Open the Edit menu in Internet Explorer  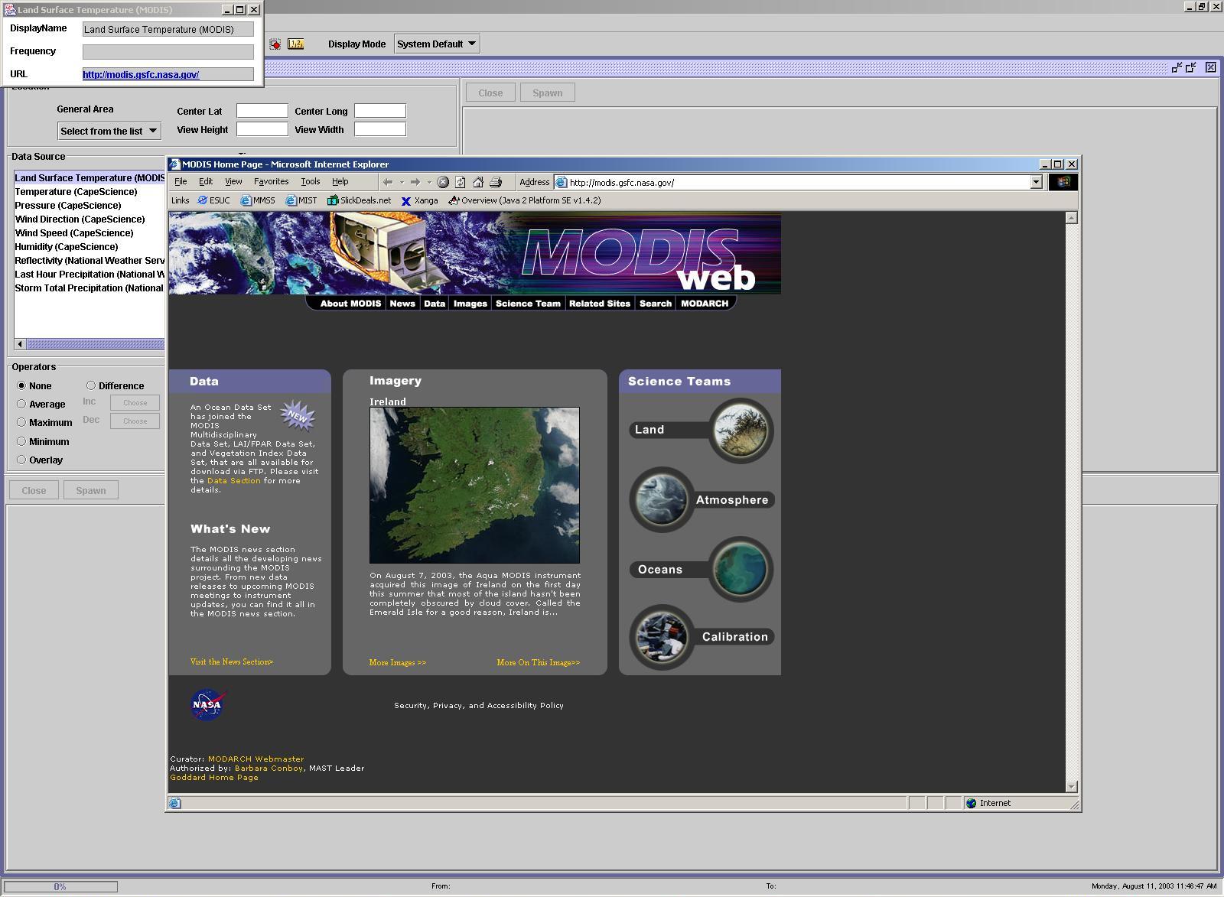point(206,181)
